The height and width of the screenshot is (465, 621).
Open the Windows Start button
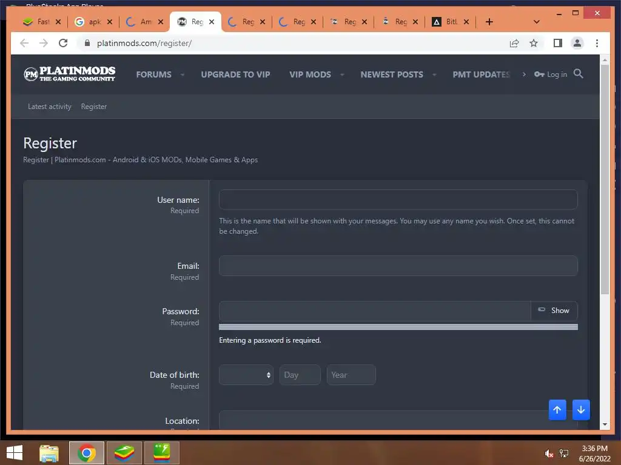coord(15,453)
